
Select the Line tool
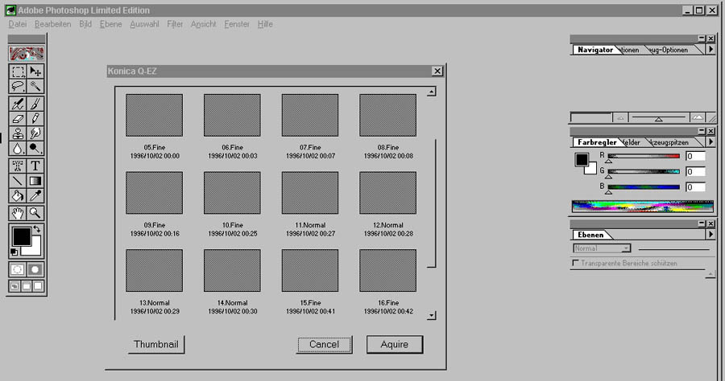pos(18,181)
